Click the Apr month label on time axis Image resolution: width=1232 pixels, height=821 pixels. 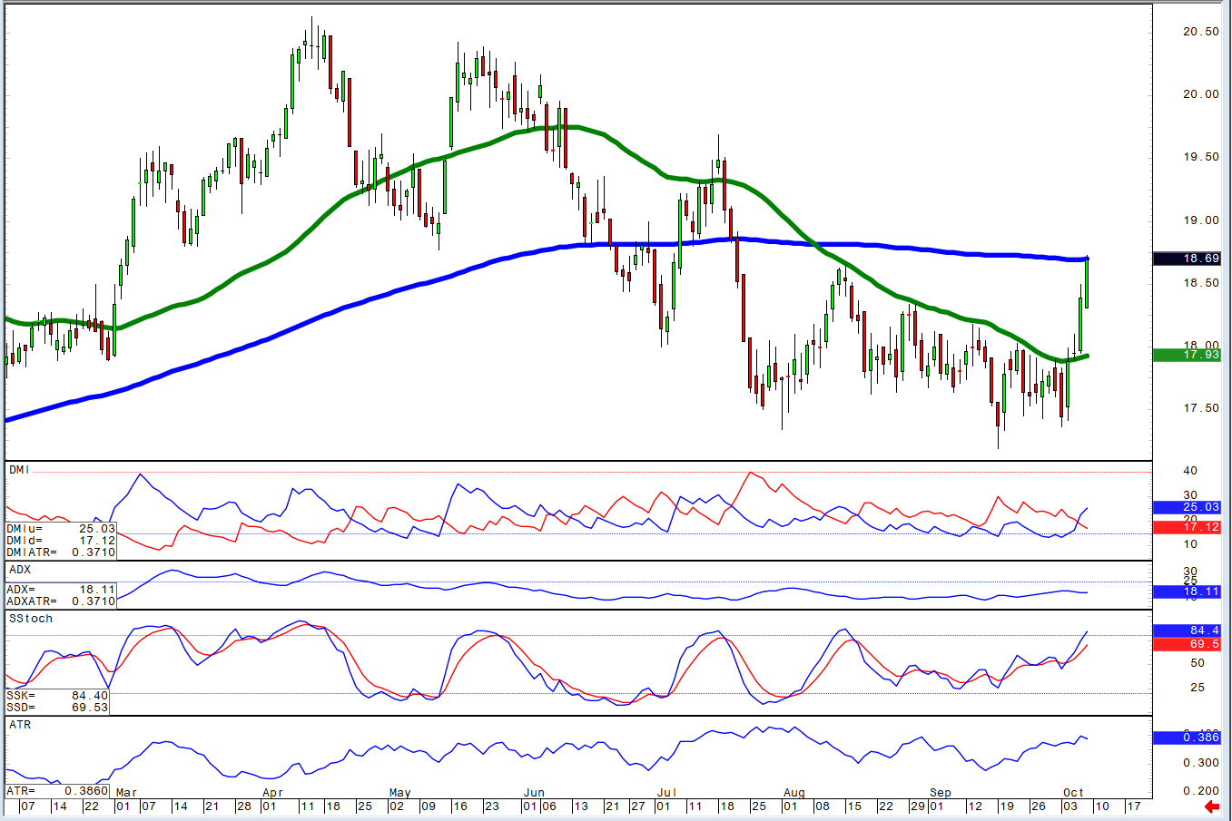(x=272, y=793)
